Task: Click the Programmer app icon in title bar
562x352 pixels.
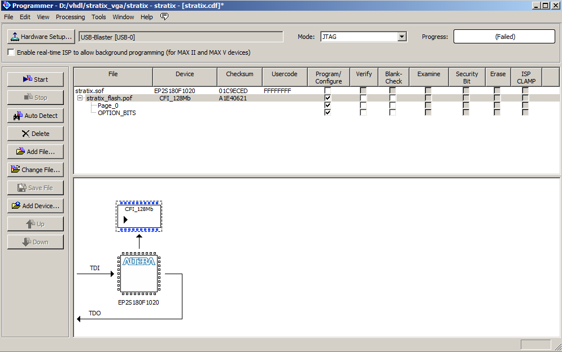Action: click(x=6, y=6)
